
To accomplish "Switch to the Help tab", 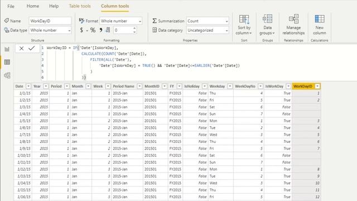I will click(54, 6).
